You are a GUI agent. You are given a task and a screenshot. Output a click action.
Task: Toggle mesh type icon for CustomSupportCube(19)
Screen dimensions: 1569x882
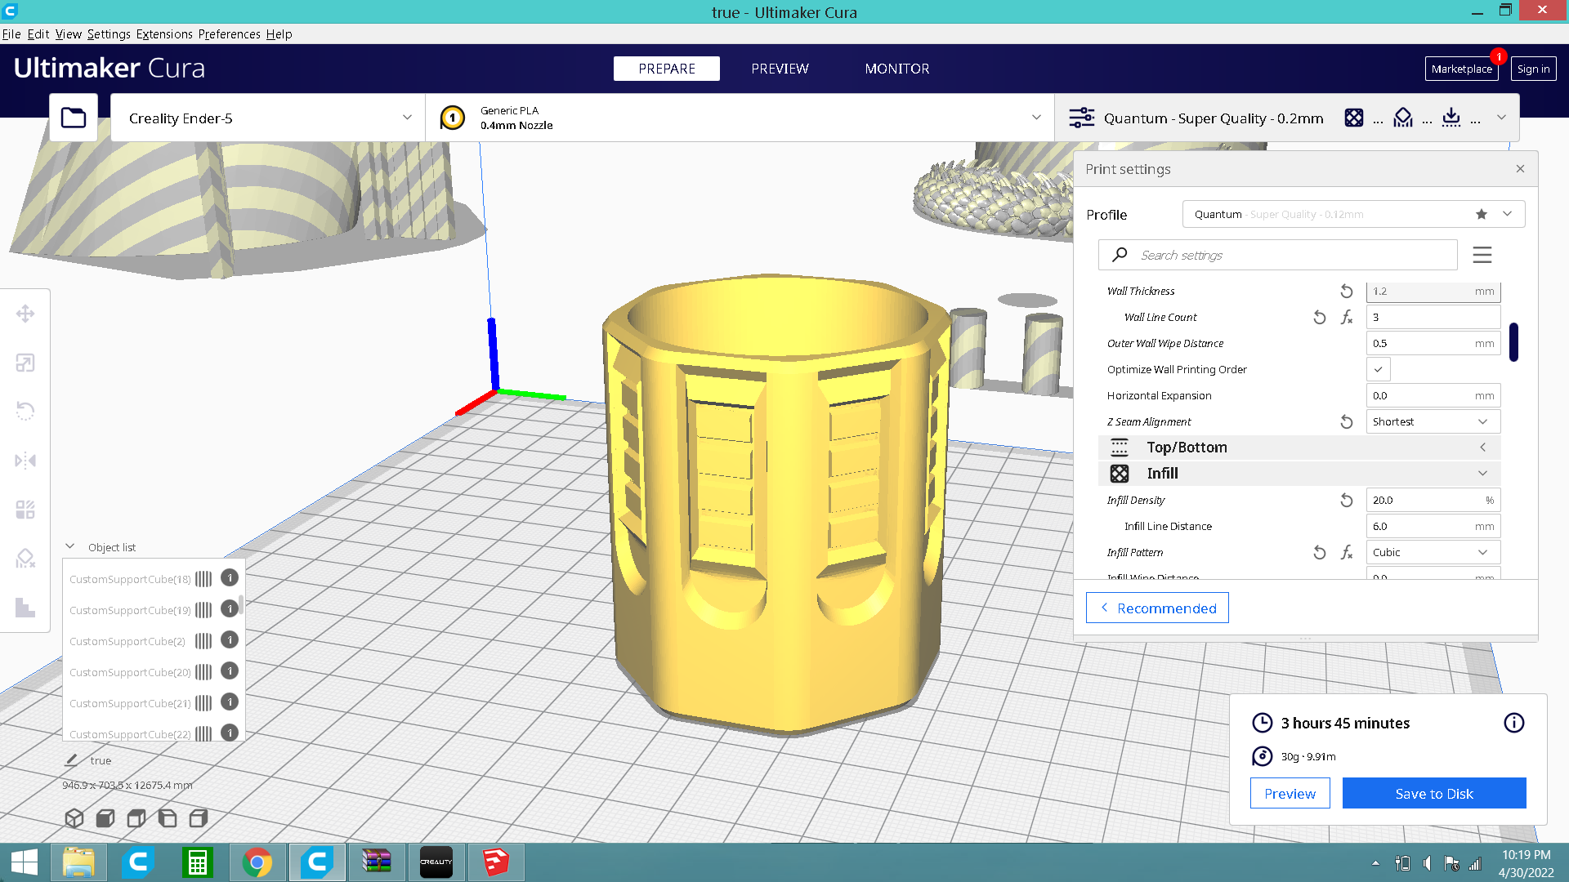[x=203, y=610]
